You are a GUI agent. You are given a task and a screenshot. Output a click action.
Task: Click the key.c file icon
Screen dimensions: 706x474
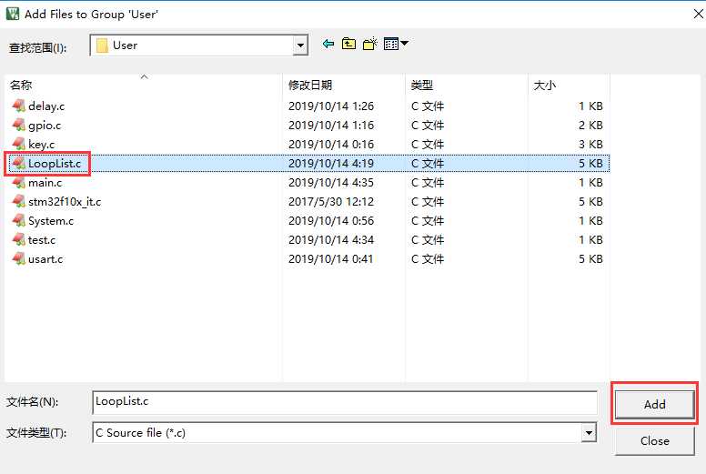18,144
